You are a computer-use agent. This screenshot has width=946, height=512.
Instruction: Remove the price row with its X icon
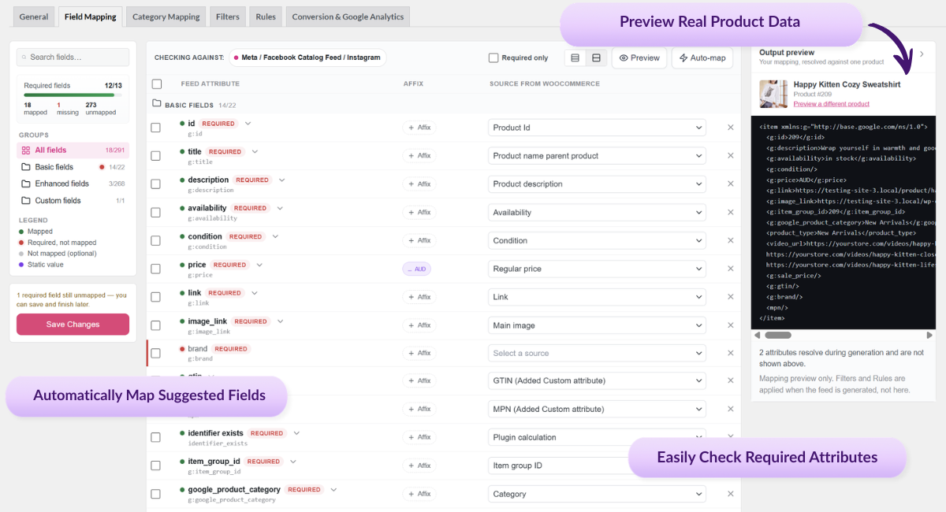coord(731,269)
